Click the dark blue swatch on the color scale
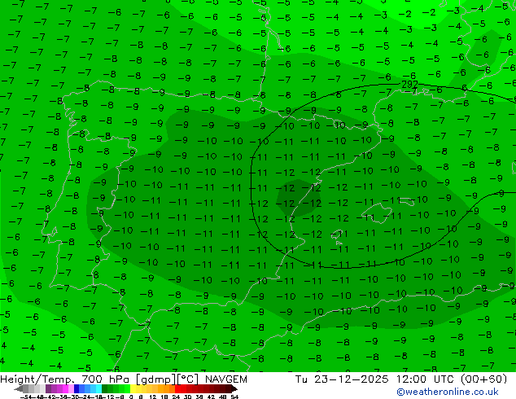 pos(77,388)
